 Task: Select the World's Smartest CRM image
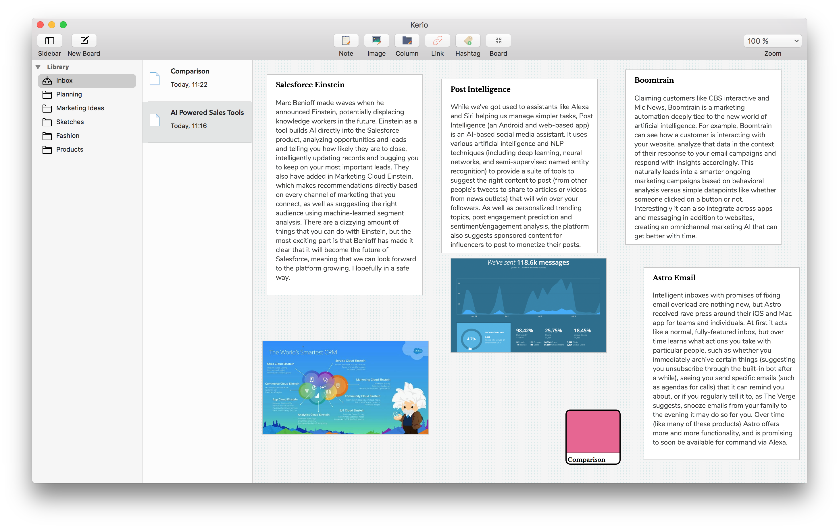point(345,387)
